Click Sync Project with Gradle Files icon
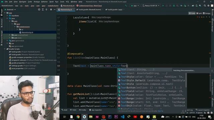Screen dimensions: 214x120 193,6
